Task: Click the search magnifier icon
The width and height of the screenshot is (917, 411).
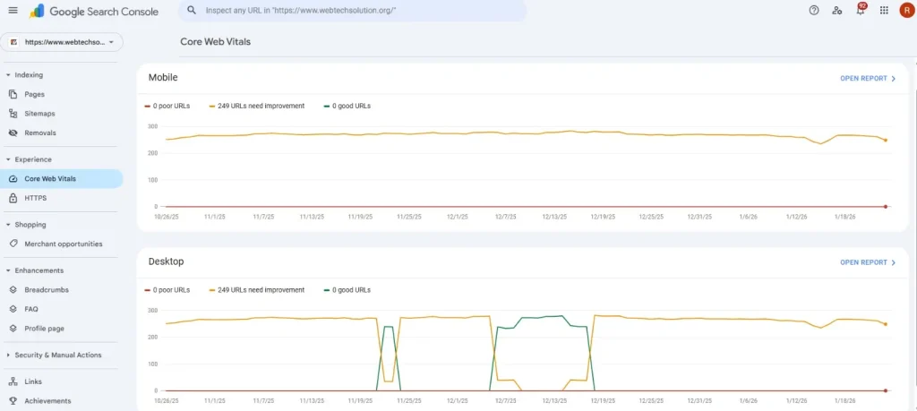Action: tap(192, 11)
